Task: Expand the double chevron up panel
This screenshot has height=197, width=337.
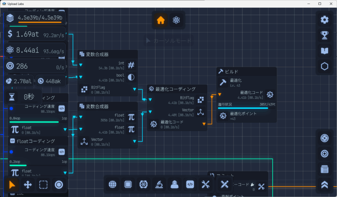Action: pyautogui.click(x=324, y=185)
